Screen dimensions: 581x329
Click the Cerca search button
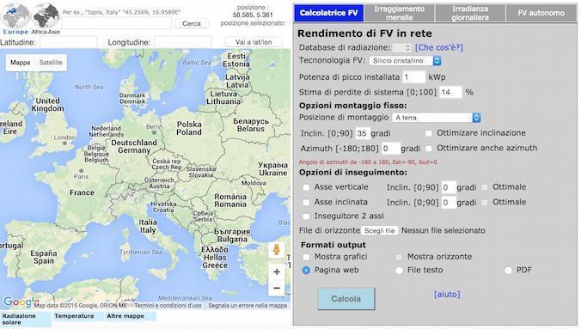point(192,23)
